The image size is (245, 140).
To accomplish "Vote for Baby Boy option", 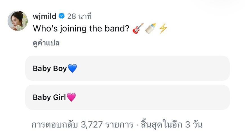I will (x=127, y=68).
